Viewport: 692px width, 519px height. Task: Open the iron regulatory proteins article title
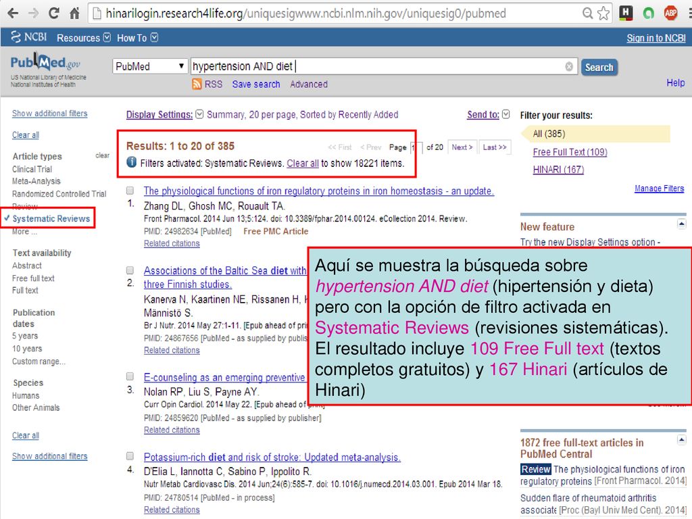tap(319, 191)
